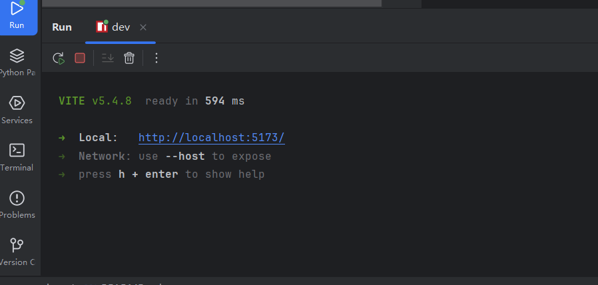Click the VITE v5.4.8 ready line
598x285 pixels.
[x=151, y=101]
